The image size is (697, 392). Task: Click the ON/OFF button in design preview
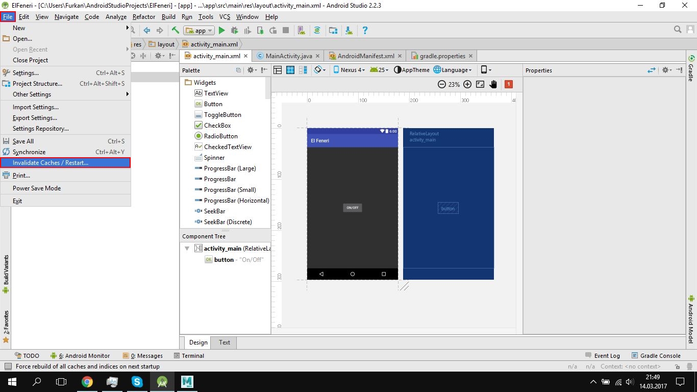click(x=353, y=208)
